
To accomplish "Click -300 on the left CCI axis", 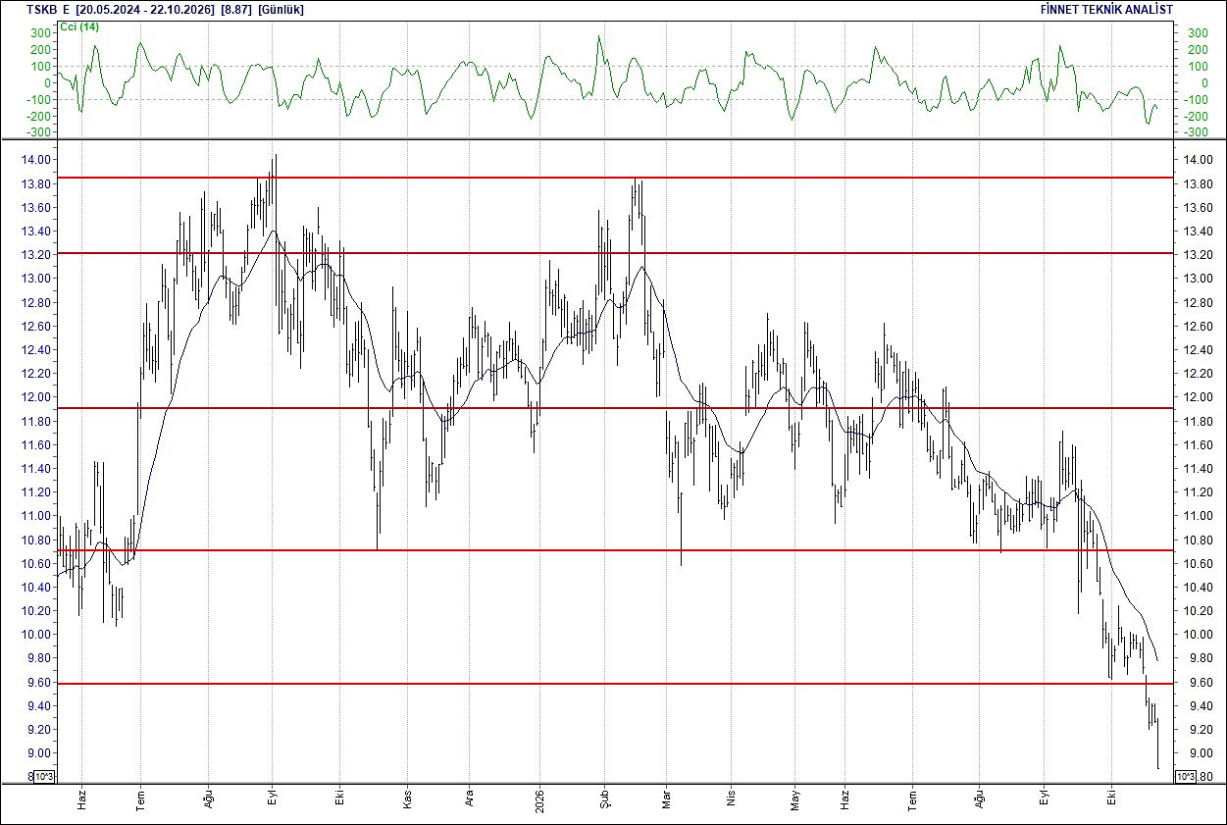I will 38,132.
